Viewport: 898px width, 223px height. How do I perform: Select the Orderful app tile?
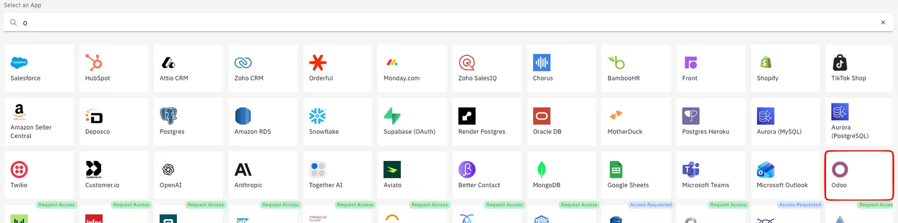coord(338,68)
